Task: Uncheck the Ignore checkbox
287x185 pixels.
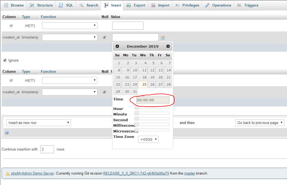Action: [5, 60]
